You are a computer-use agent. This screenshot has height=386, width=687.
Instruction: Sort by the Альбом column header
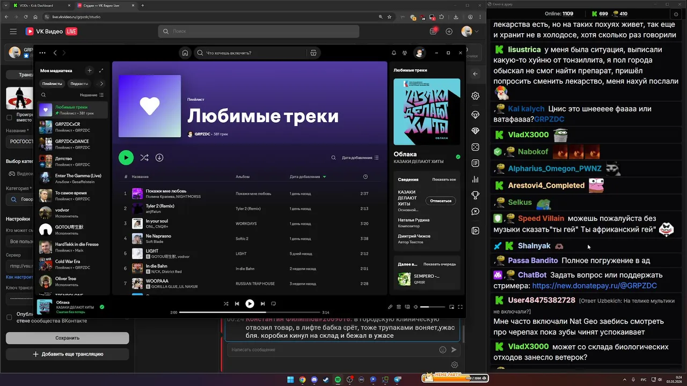(243, 176)
